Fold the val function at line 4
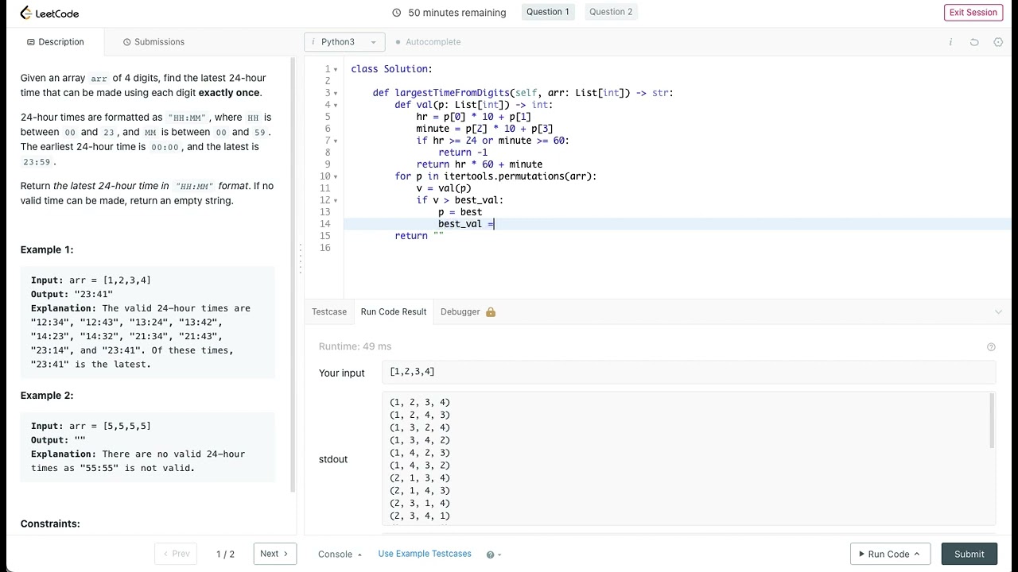This screenshot has width=1018, height=572. 336,106
